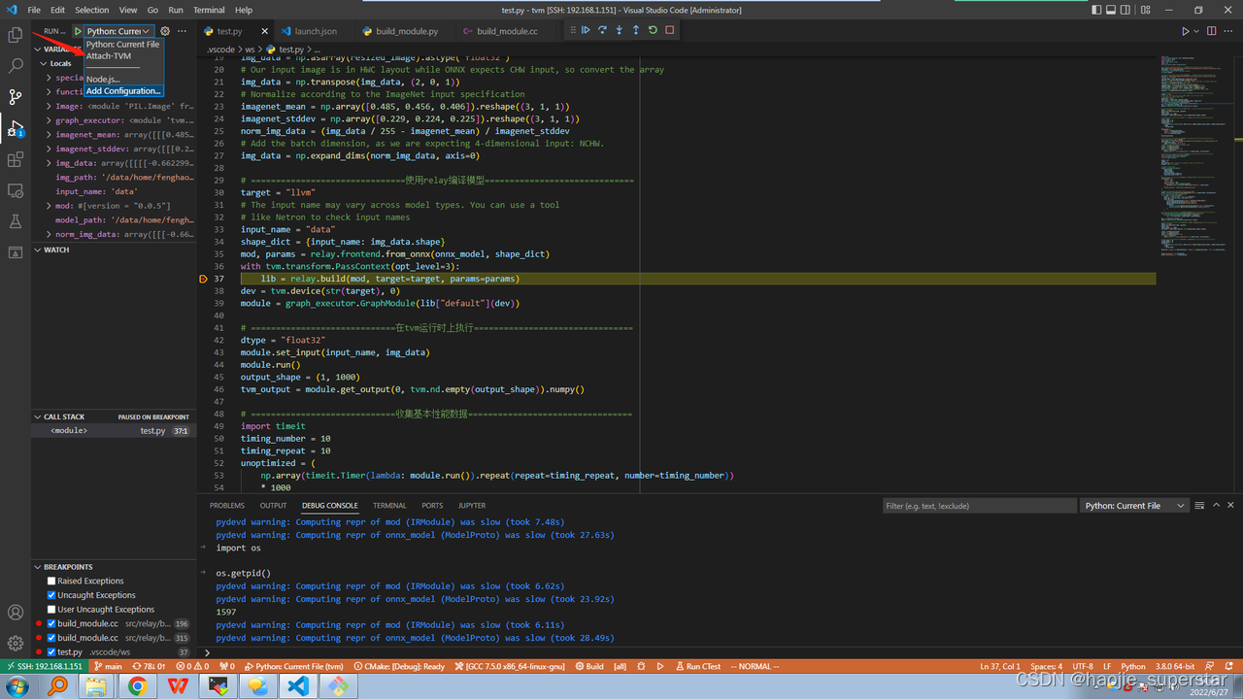The width and height of the screenshot is (1243, 699).
Task: Switch to the build_module.cc tab
Action: pos(507,31)
